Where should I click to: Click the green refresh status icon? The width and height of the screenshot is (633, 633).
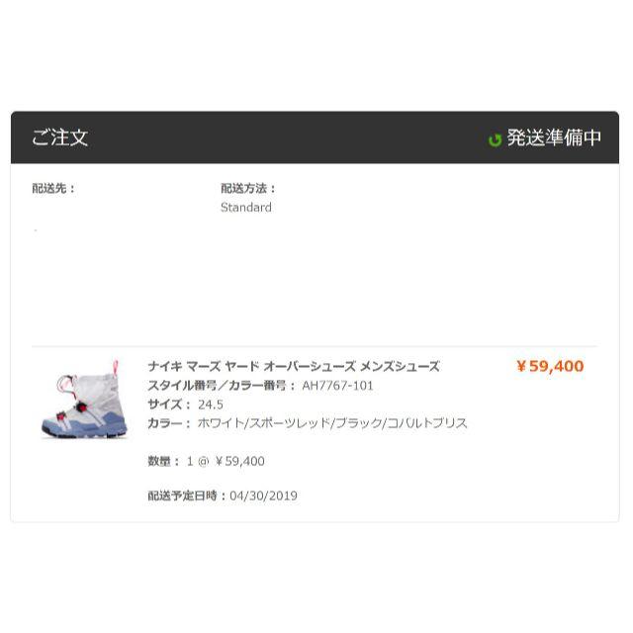click(x=495, y=139)
